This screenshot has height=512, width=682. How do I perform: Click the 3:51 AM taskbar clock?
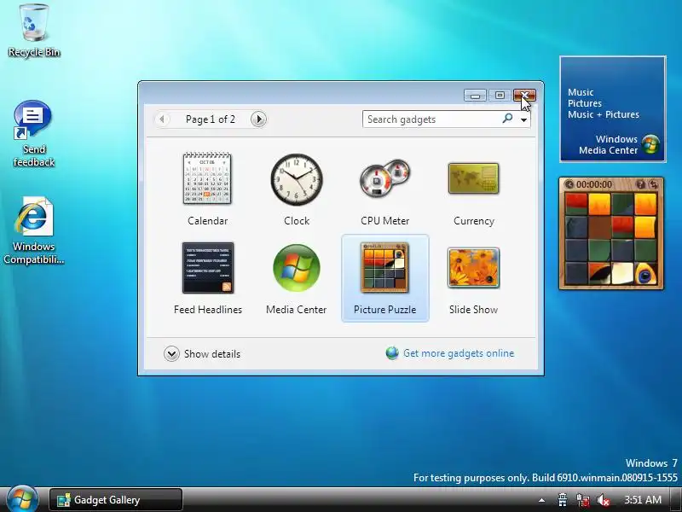643,499
